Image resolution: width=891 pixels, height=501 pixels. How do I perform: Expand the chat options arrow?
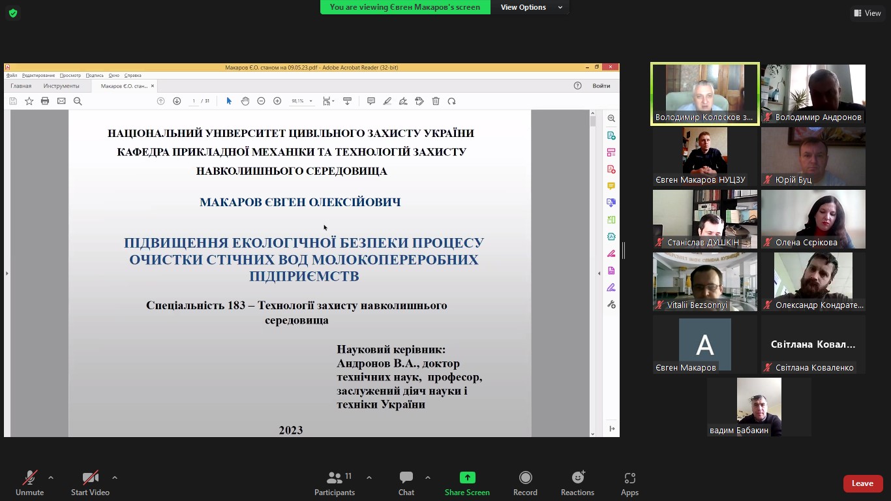[428, 478]
